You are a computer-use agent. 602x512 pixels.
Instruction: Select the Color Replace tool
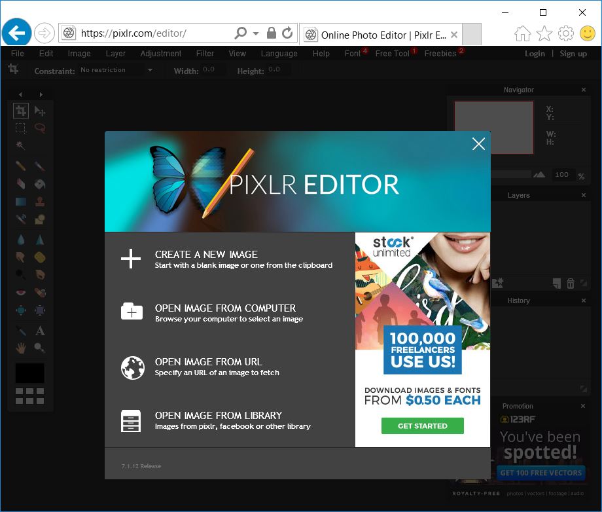tap(21, 219)
